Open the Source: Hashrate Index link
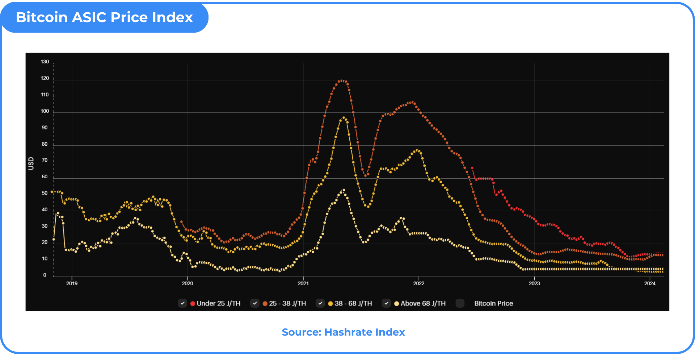 click(343, 332)
